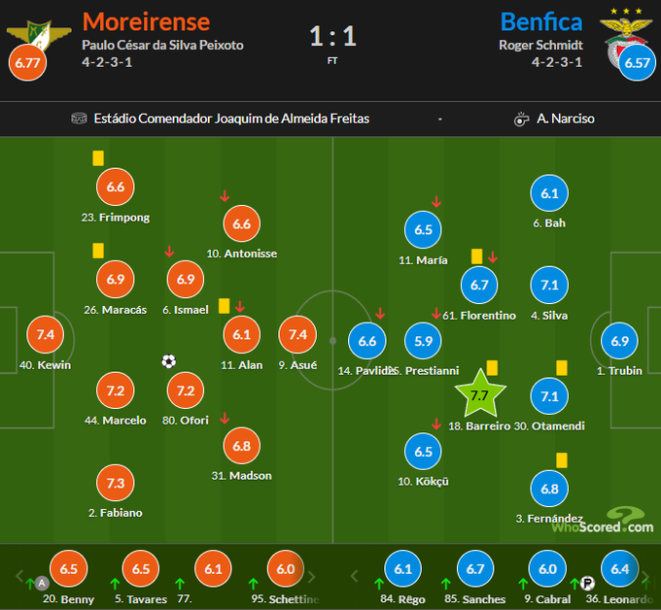Image resolution: width=661 pixels, height=610 pixels.
Task: Click Benfica's 6.57 team rating badge
Action: [637, 63]
